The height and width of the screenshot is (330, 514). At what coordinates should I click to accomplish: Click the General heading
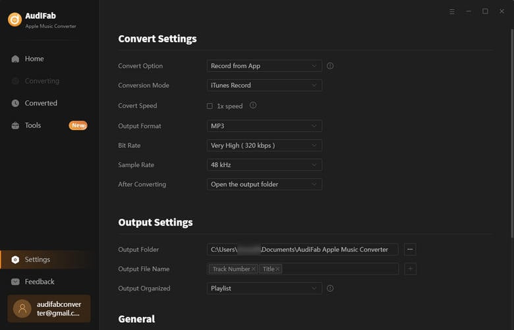point(136,319)
